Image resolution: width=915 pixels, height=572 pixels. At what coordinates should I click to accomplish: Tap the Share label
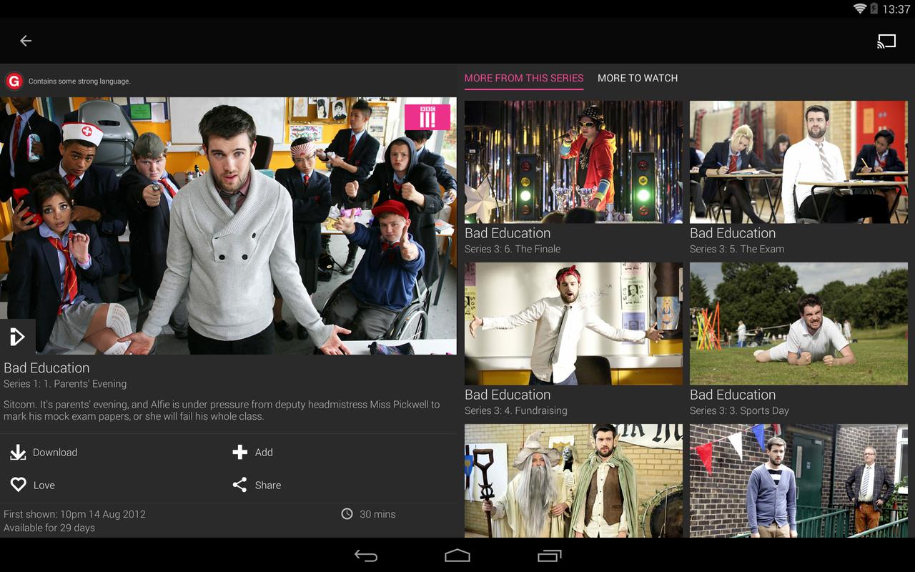pyautogui.click(x=268, y=485)
